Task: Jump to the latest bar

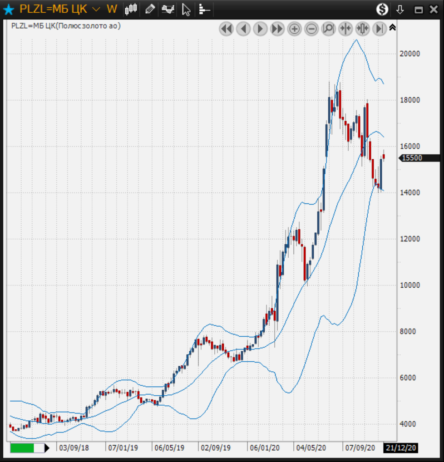Action: (380, 29)
